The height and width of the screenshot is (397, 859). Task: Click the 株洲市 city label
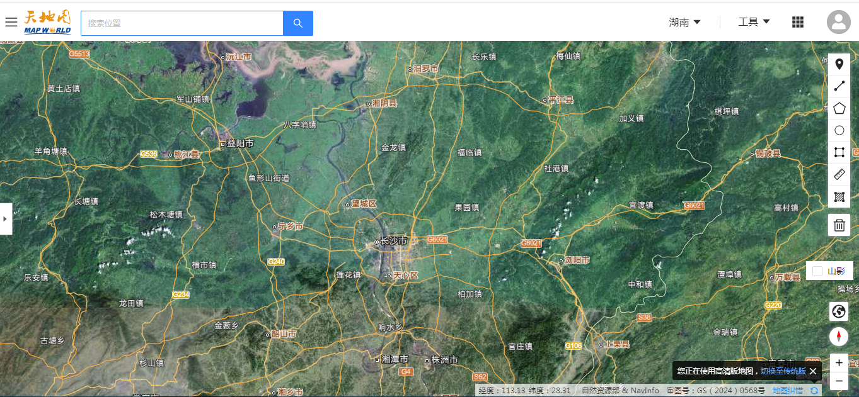[x=444, y=359]
